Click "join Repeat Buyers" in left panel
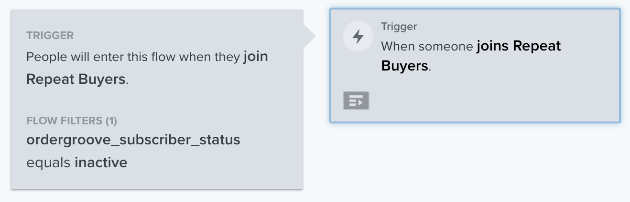630x202 pixels. pyautogui.click(x=147, y=68)
